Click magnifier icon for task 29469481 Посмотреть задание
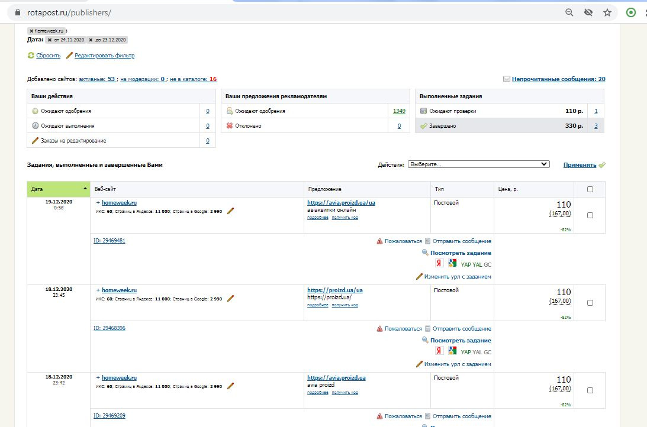 point(425,253)
